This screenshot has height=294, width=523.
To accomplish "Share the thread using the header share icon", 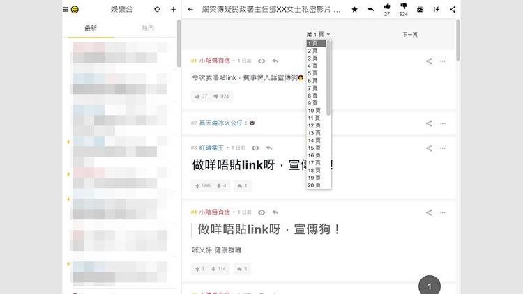I will pos(453,10).
